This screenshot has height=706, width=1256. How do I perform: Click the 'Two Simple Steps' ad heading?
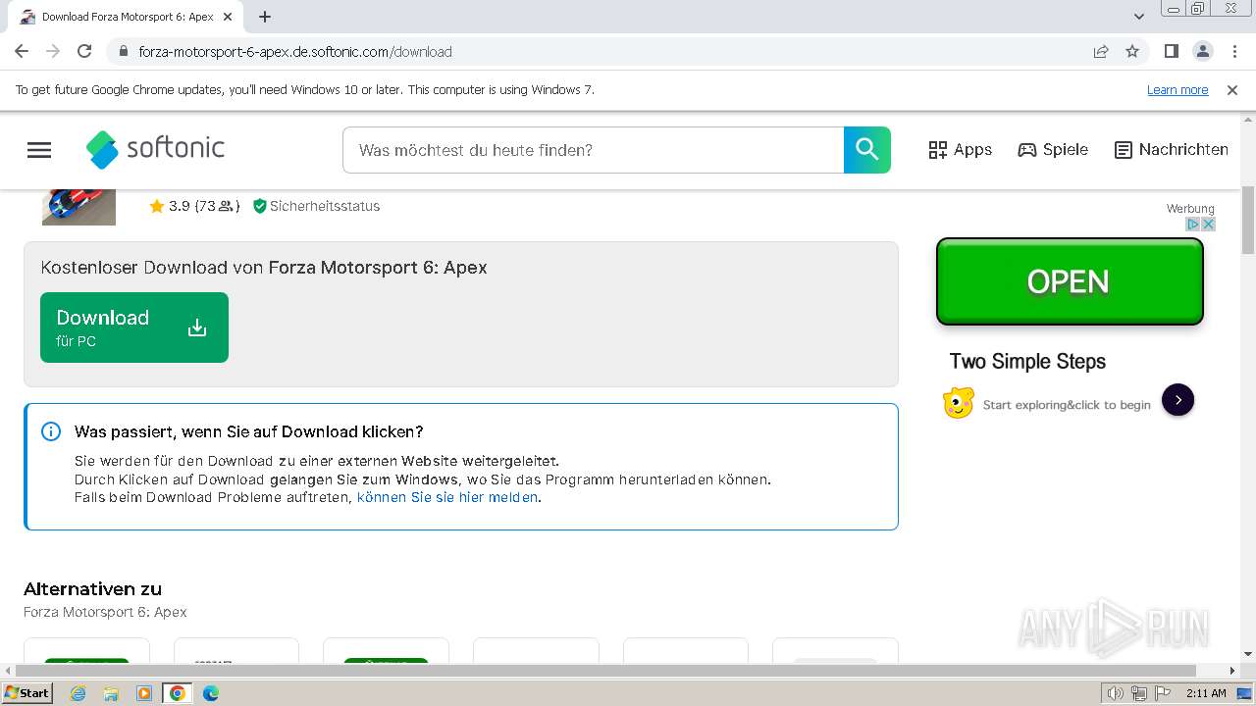(x=1027, y=361)
